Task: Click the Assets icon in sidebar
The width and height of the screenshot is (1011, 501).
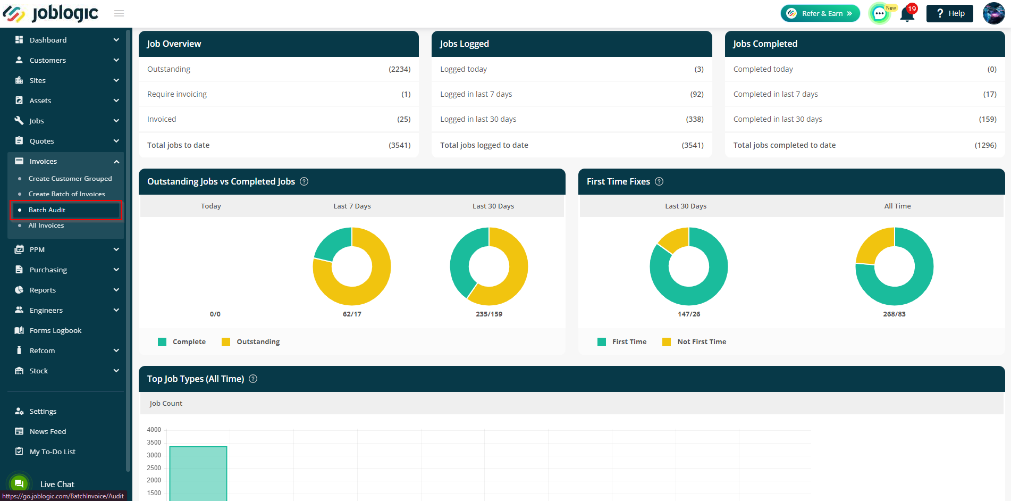Action: tap(19, 101)
